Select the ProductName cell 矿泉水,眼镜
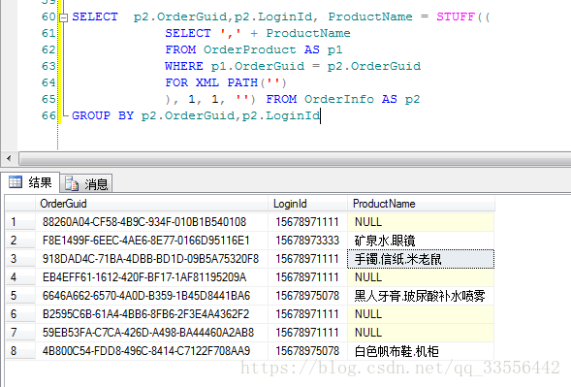 coord(421,241)
